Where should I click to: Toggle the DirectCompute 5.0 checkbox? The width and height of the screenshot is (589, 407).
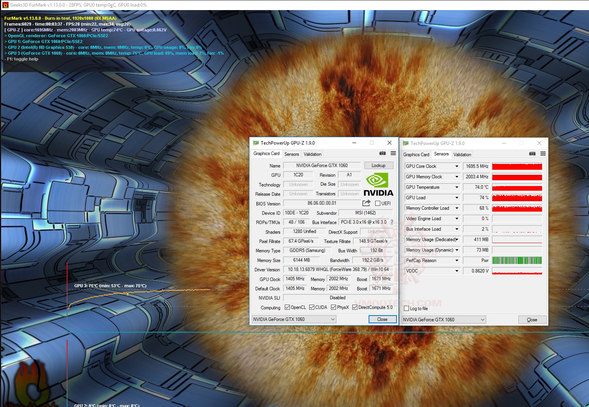tap(355, 307)
